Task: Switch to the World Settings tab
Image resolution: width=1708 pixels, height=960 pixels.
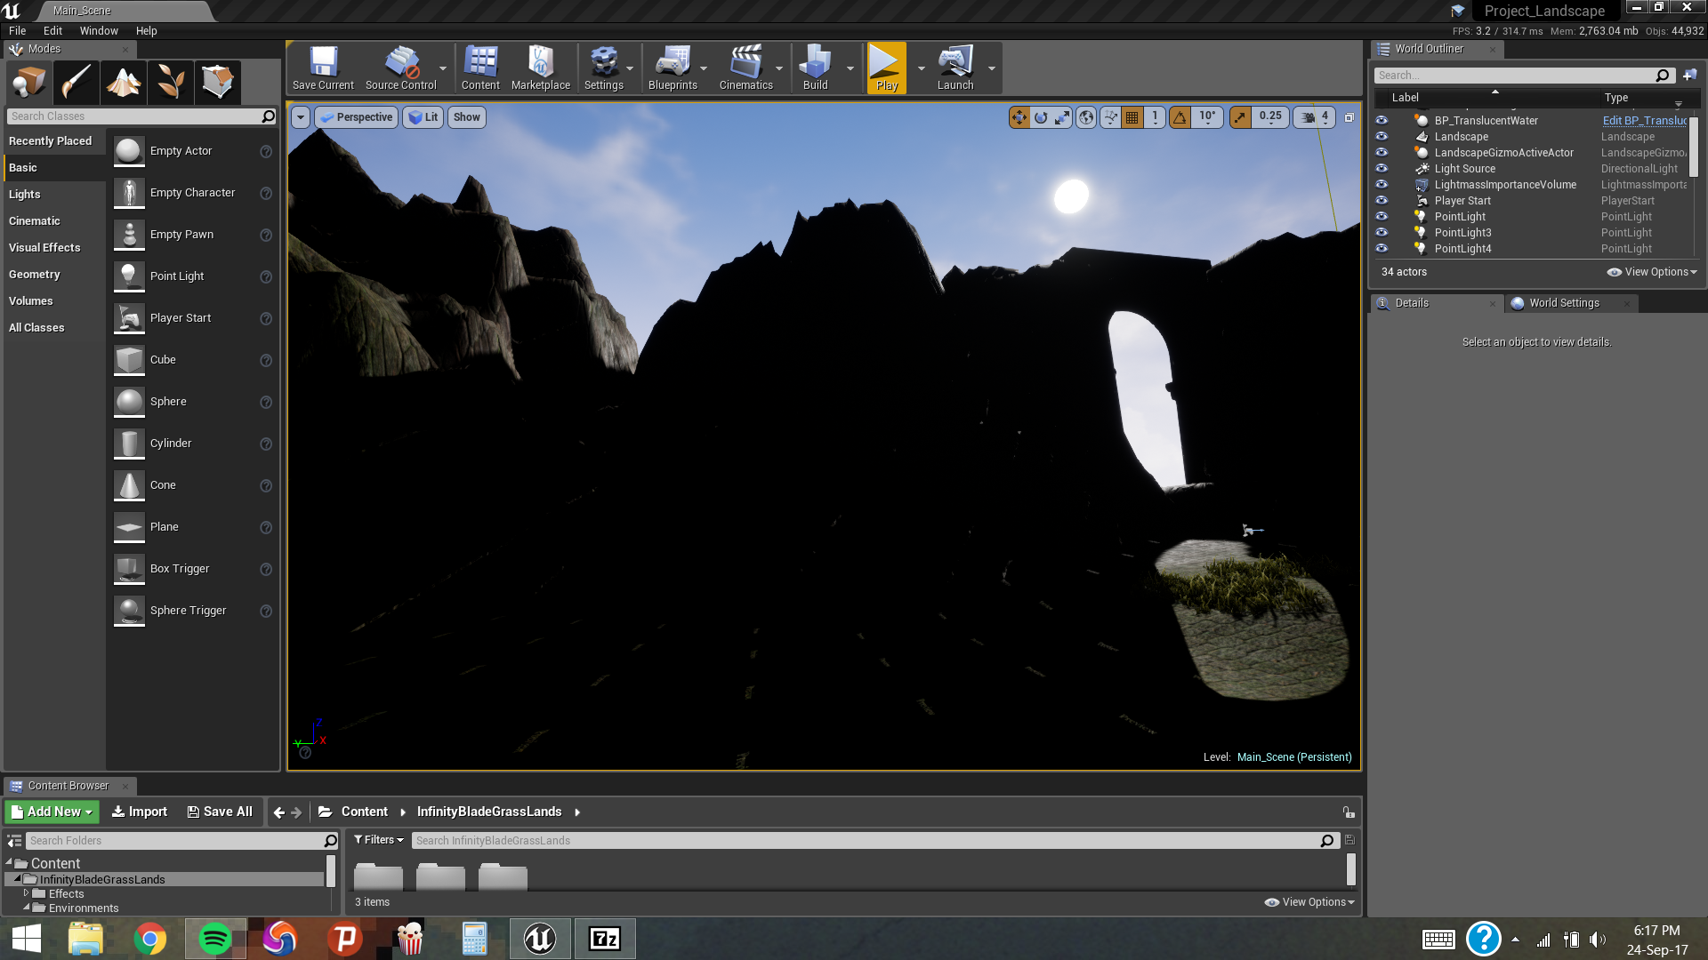Action: [1563, 303]
